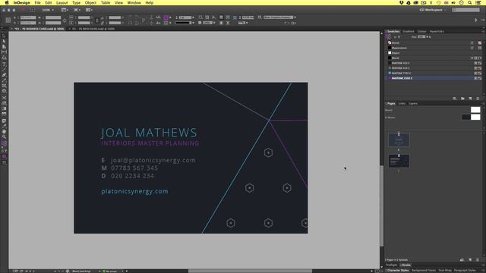
Task: Select the Pencil tool
Action: coord(4,80)
